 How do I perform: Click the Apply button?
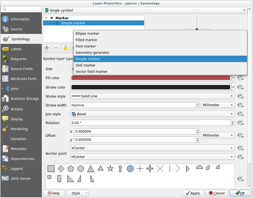pos(193,193)
